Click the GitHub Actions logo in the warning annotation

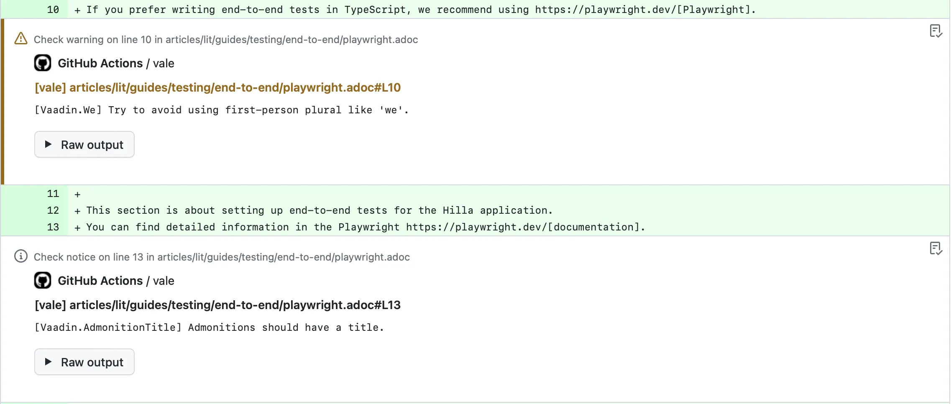42,63
